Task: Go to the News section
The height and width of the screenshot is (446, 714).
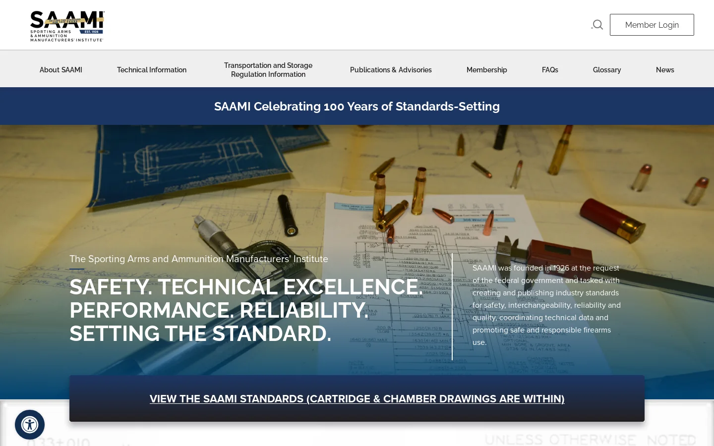Action: 665,70
